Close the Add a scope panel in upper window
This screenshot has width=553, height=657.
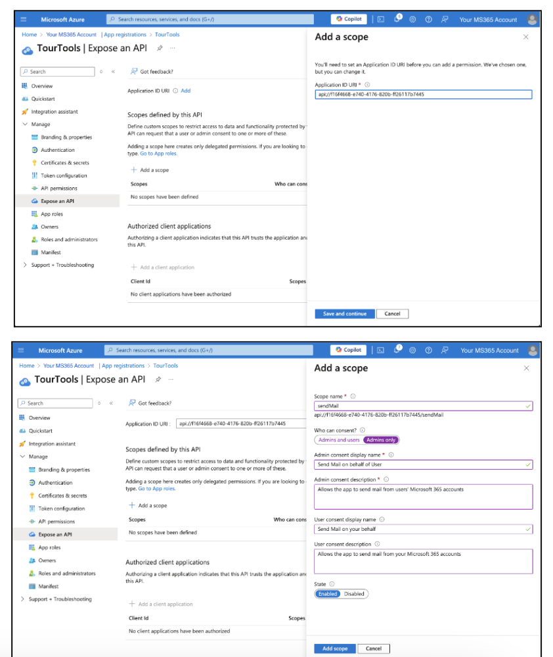tap(526, 37)
